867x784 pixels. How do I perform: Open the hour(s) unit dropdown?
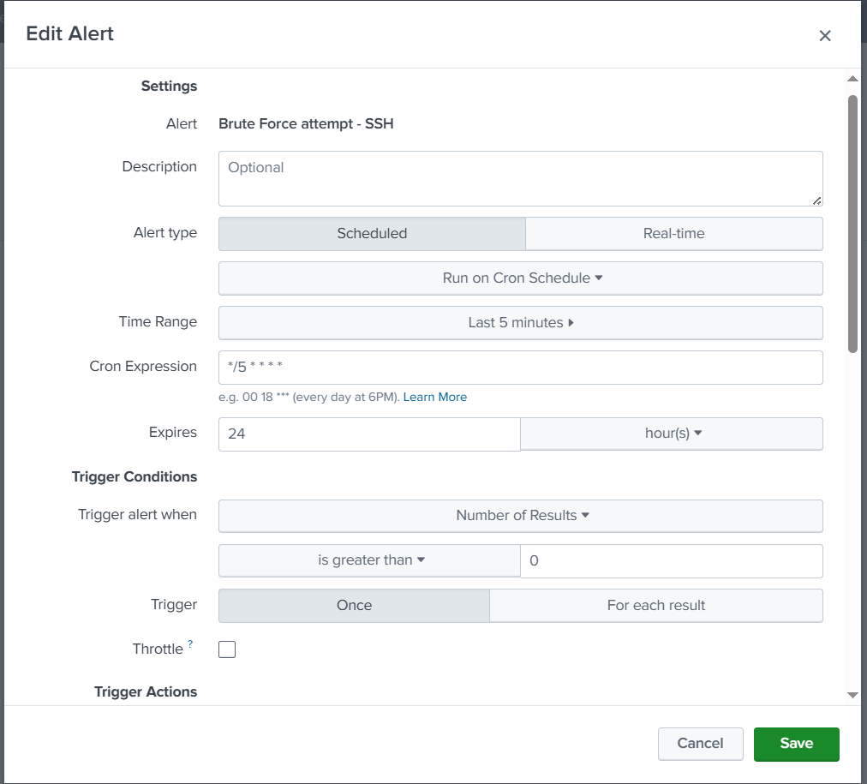coord(672,434)
